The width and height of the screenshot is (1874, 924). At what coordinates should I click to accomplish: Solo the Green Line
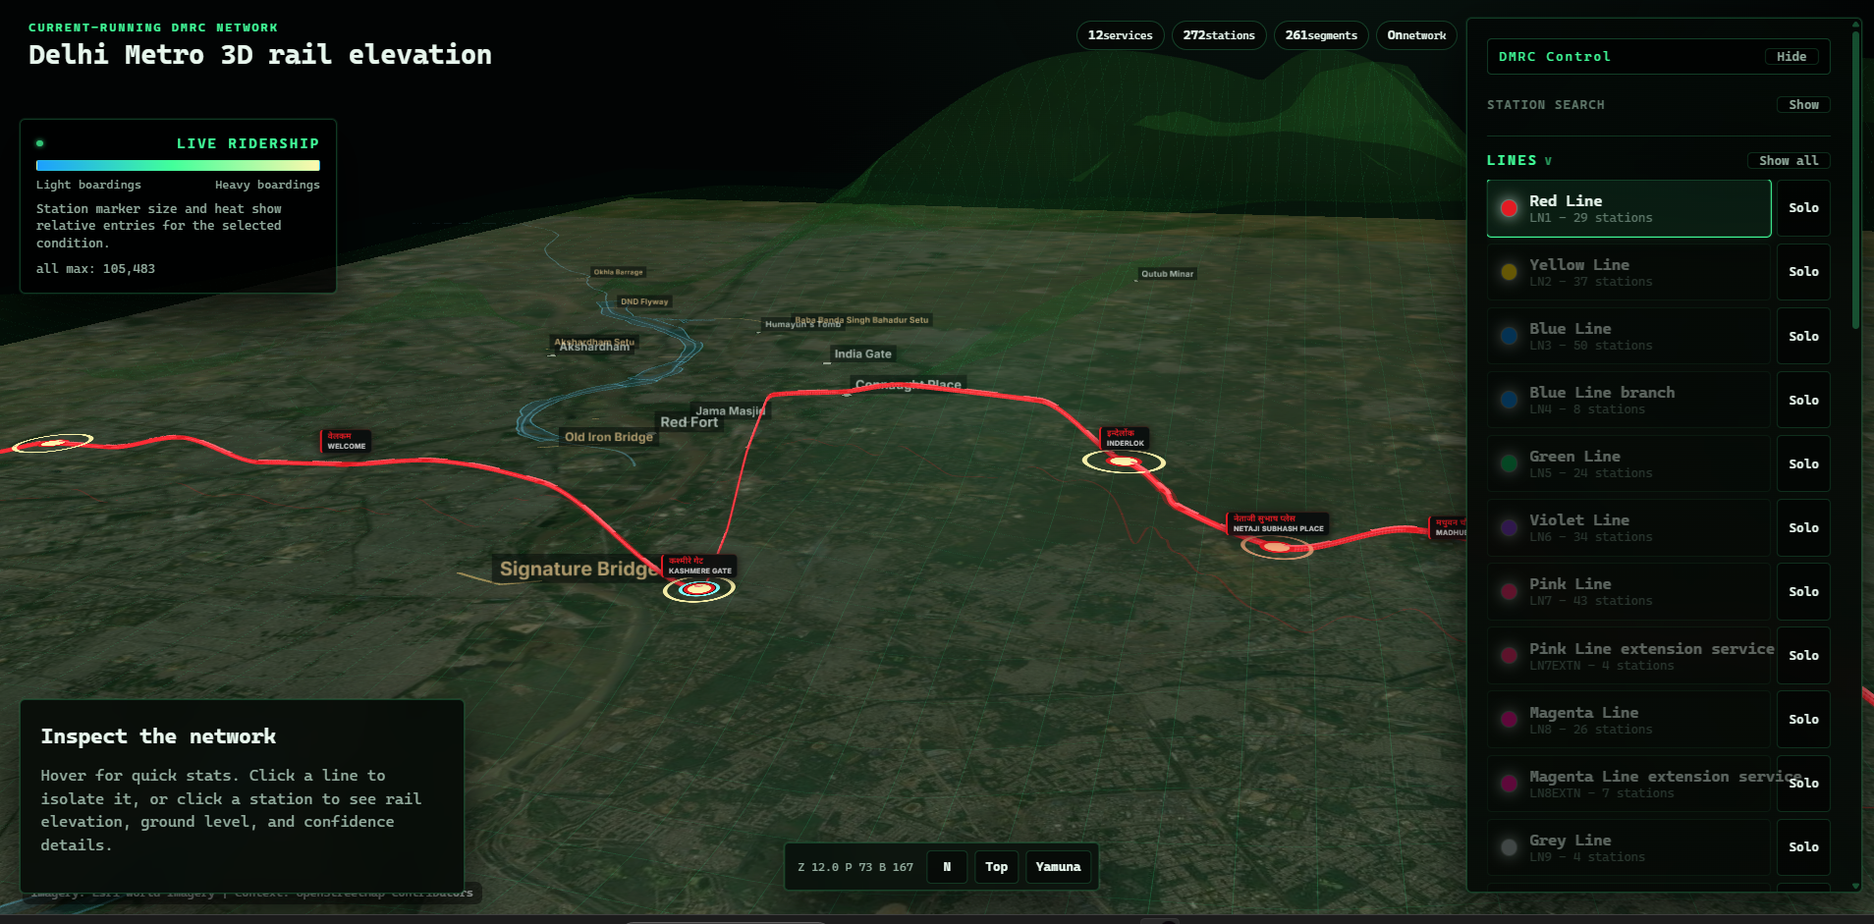pyautogui.click(x=1803, y=463)
